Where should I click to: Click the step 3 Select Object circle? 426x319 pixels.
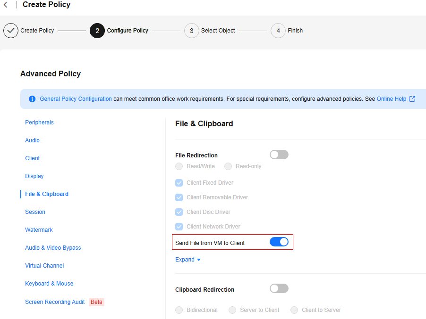point(192,31)
